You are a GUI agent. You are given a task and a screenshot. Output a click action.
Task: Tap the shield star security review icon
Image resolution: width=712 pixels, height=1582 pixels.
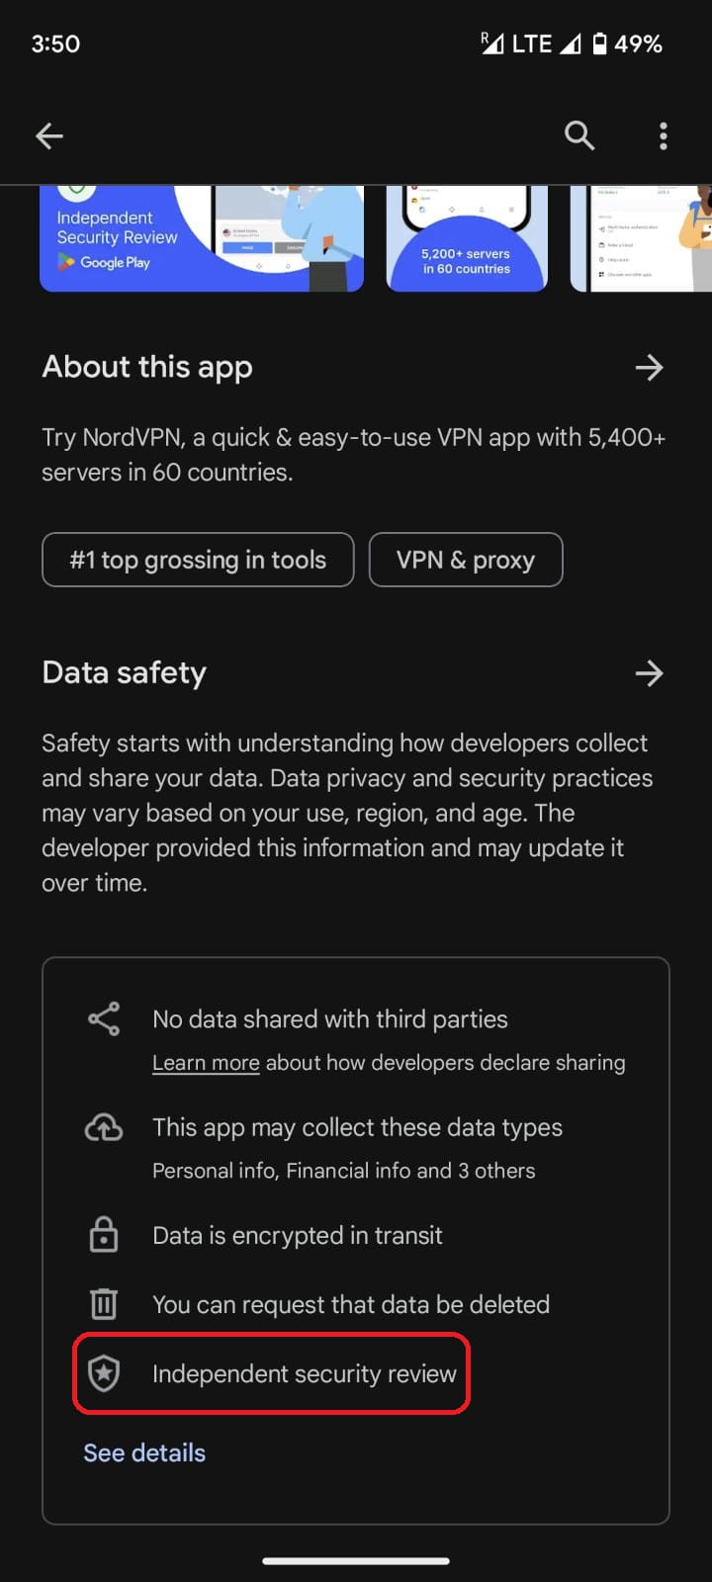pos(104,1373)
